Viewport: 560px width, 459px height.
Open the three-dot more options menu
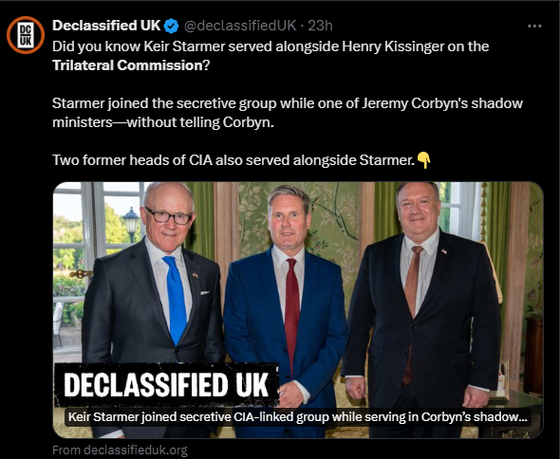coord(534,26)
